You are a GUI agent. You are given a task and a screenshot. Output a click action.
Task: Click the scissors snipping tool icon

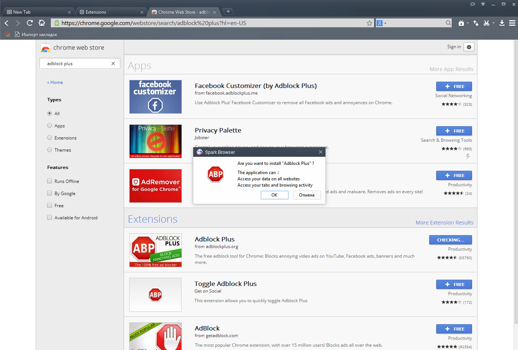(487, 23)
